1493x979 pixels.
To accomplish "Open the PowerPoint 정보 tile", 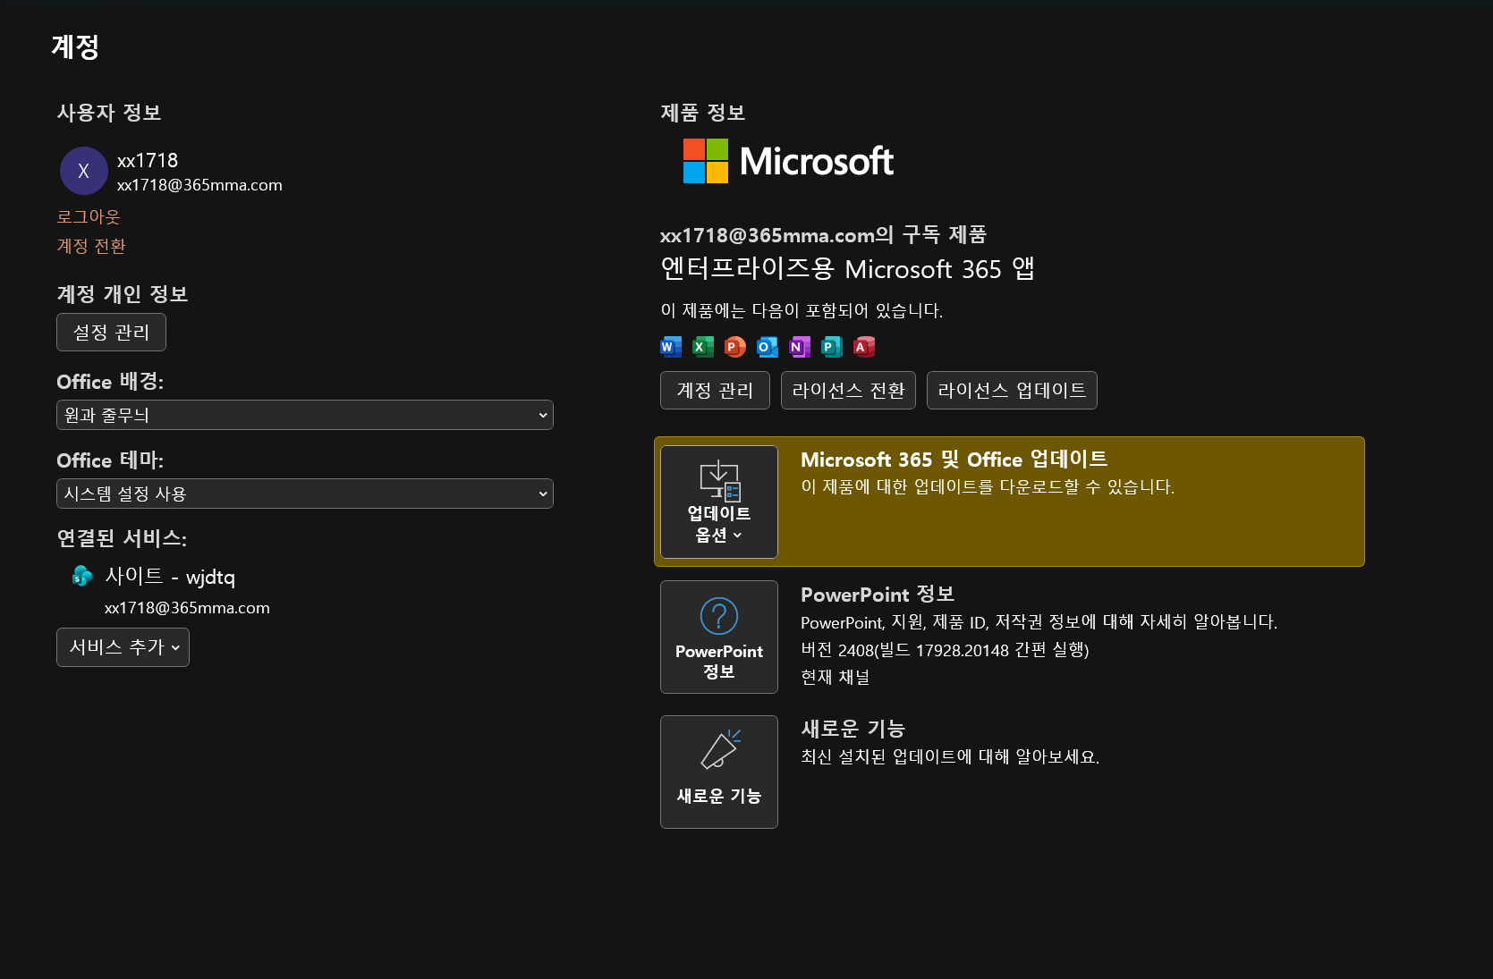I will pyautogui.click(x=719, y=637).
